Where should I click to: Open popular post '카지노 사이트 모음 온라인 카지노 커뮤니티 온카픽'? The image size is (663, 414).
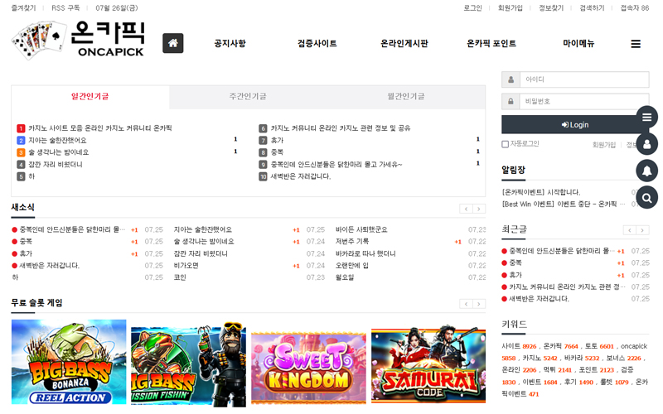[x=99, y=128]
